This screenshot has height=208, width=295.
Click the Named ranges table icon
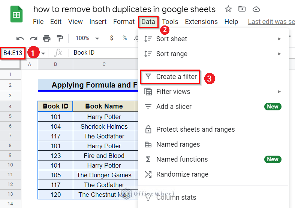coord(148,144)
